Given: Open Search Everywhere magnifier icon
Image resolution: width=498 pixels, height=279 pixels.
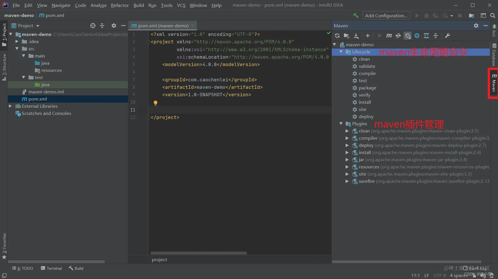Looking at the screenshot, I should click(x=493, y=16).
